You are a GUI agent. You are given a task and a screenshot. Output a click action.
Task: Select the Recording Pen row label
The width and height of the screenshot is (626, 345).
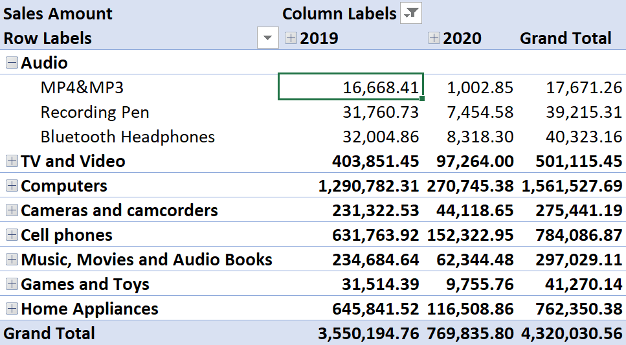click(95, 112)
